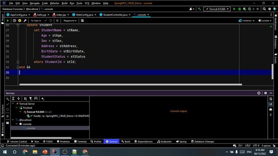Toggle the yellow pending transactions indicator
Viewport: 278px width, 156px height.
20,21
